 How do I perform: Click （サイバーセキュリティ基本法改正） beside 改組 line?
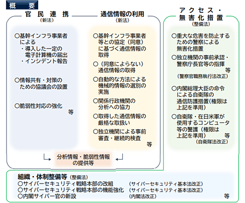point(166,184)
